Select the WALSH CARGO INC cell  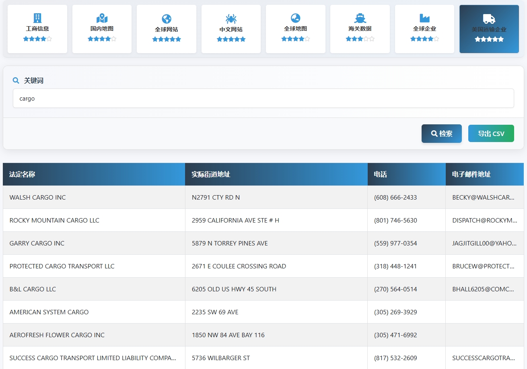(94, 197)
